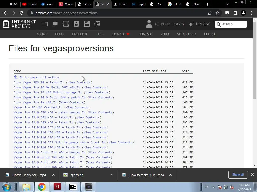
Task: Click SIGN UP link
Action: pos(162,24)
